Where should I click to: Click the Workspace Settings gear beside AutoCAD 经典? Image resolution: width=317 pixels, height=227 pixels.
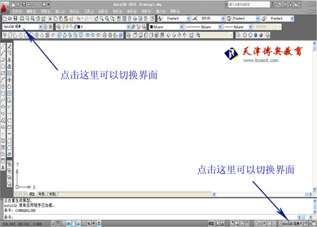point(46,26)
